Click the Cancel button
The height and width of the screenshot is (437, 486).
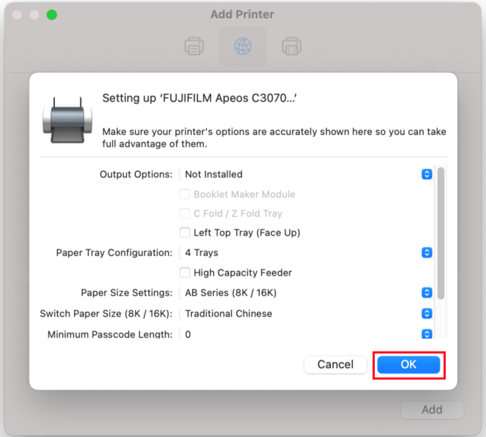pos(335,365)
